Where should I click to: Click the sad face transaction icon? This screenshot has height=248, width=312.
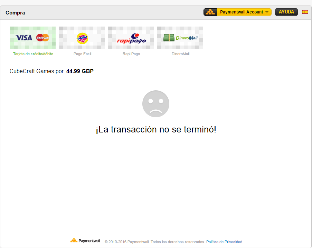156,104
